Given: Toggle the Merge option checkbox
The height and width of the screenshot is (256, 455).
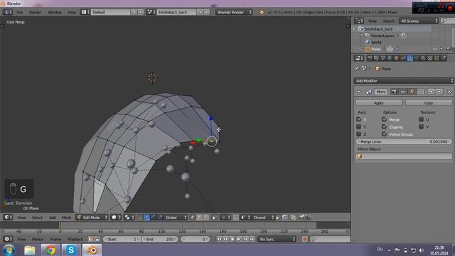Looking at the screenshot, I should pyautogui.click(x=384, y=119).
